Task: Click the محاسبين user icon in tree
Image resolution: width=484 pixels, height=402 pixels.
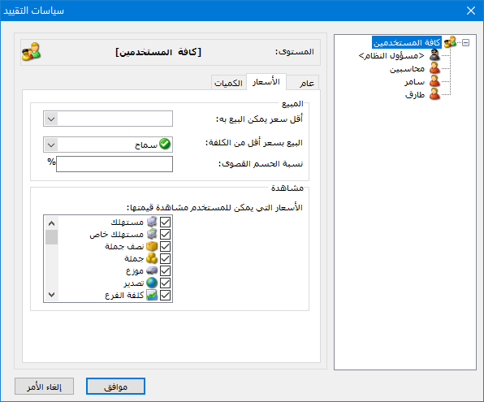Action: 434,68
